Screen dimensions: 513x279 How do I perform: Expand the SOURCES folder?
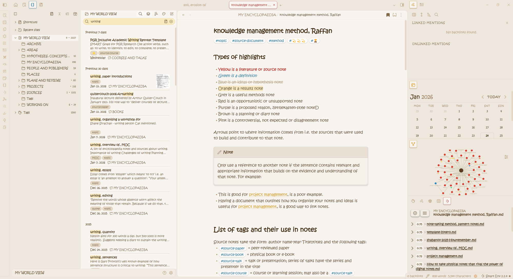19,93
